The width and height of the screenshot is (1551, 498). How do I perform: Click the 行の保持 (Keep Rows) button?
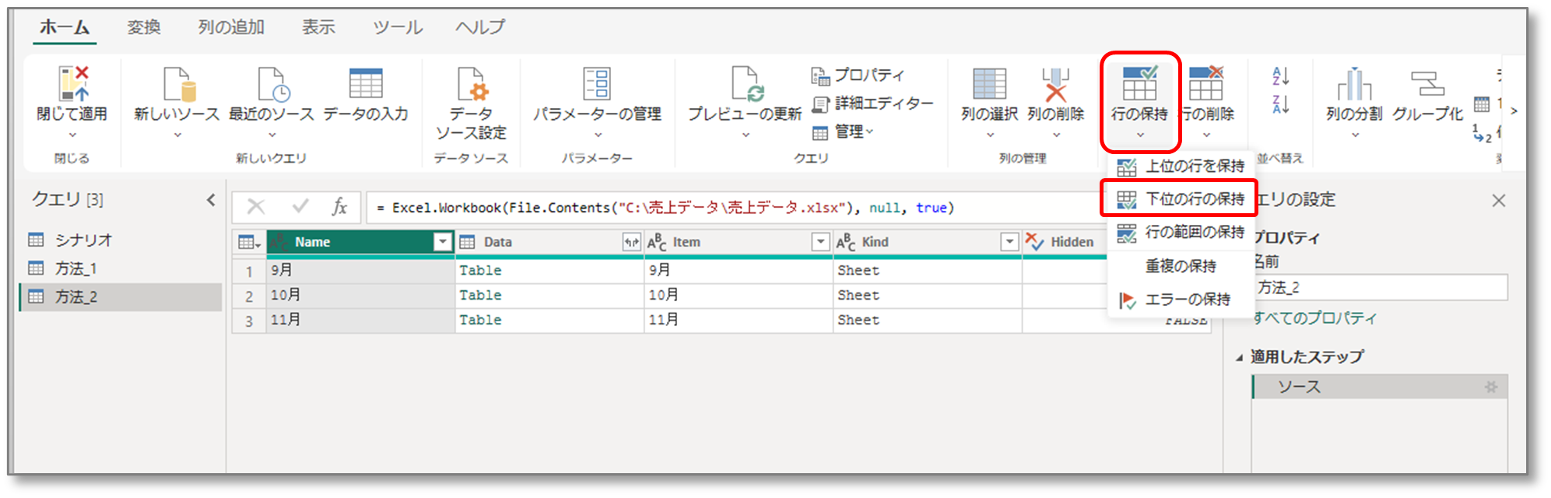[1140, 102]
